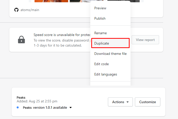
Task: Open Edit code from the menu
Action: (101, 64)
